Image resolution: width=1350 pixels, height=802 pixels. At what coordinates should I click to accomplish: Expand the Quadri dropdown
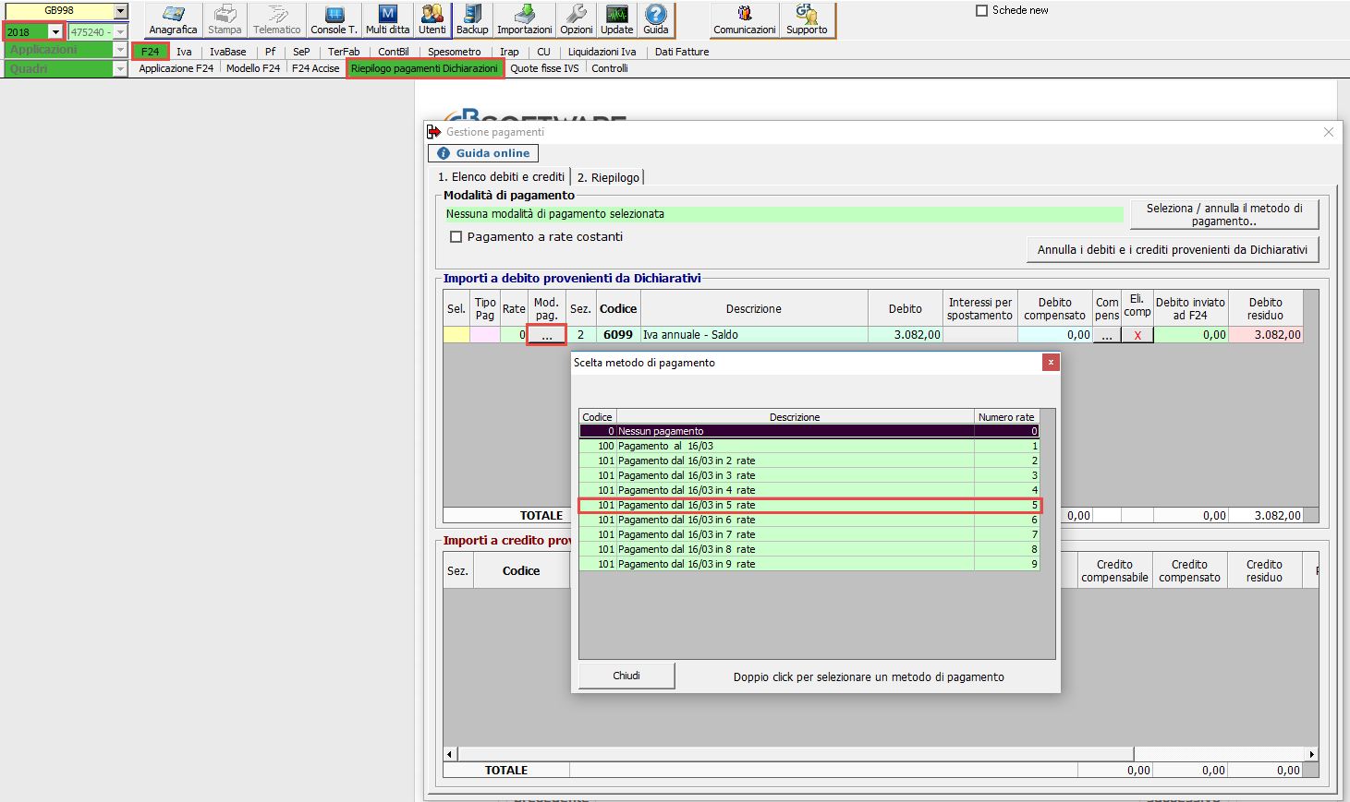tap(120, 68)
